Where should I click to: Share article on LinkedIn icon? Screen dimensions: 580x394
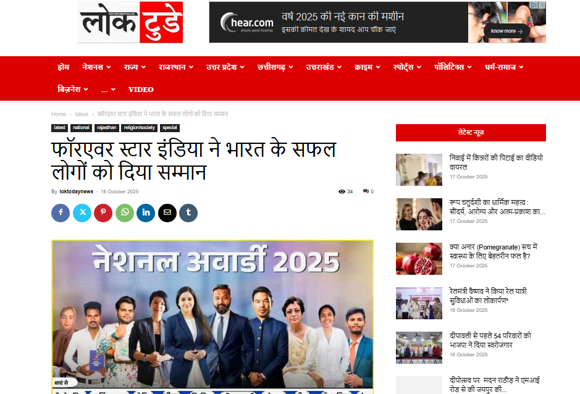point(146,212)
